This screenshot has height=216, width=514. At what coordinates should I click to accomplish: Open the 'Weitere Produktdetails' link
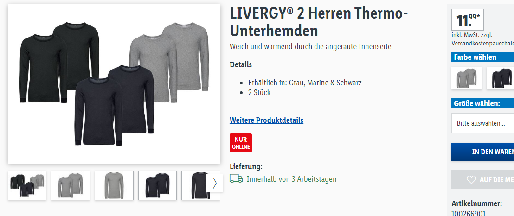266,120
